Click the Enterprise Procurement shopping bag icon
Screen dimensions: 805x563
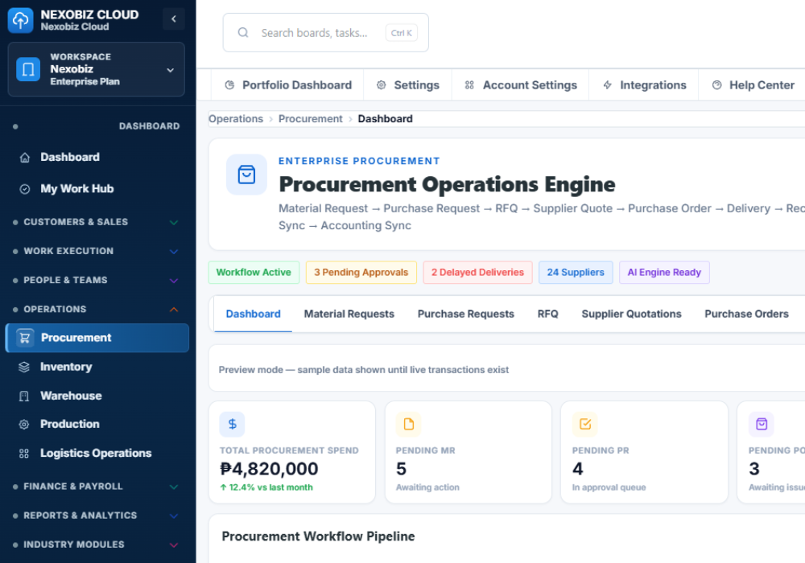(247, 175)
